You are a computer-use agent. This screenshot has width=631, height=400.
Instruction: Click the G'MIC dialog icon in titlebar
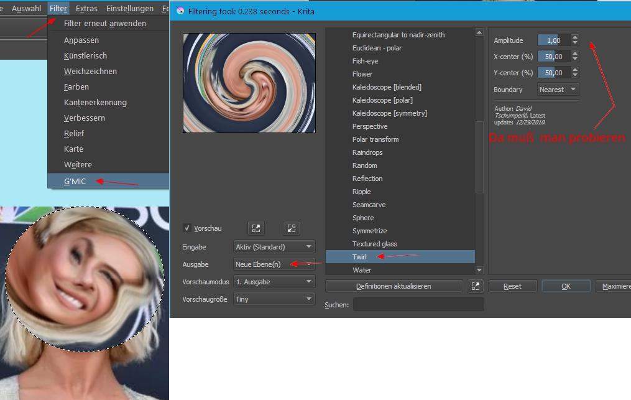pyautogui.click(x=180, y=11)
